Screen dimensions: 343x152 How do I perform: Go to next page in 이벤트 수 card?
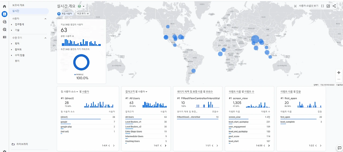point(269,146)
